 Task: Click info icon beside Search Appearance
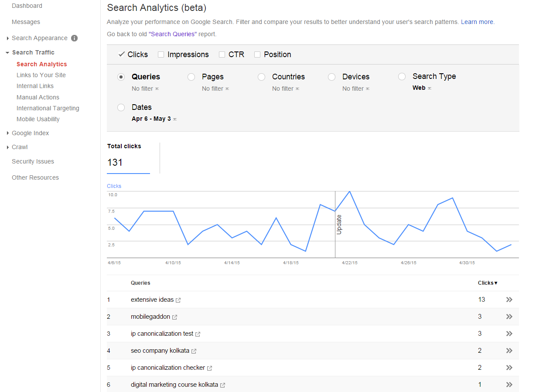tap(75, 38)
